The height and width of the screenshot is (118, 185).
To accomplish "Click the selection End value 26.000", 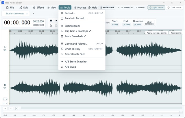I will tap(126, 25).
